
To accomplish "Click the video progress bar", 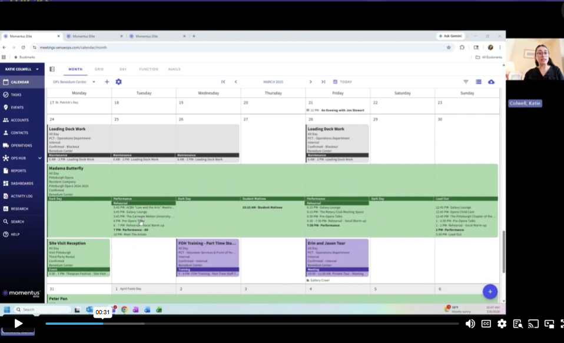I will 252,324.
